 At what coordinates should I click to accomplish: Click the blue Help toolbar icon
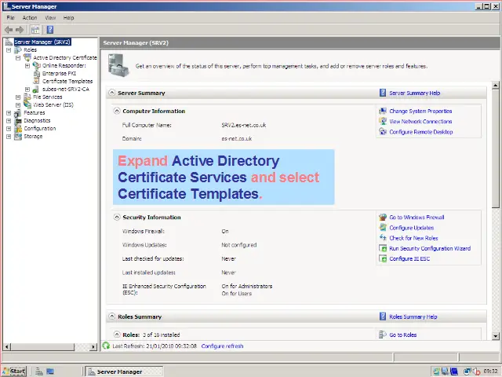click(x=50, y=30)
